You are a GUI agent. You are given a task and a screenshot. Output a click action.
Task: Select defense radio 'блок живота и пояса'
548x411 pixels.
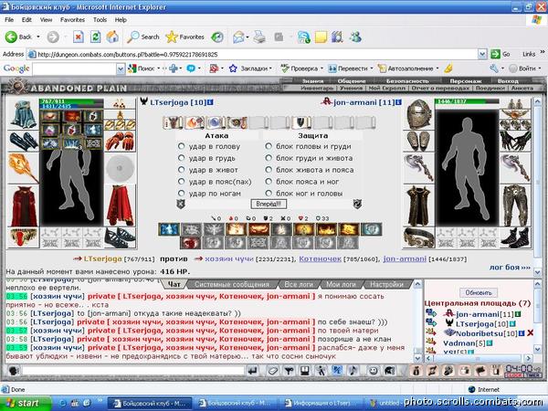tap(269, 170)
